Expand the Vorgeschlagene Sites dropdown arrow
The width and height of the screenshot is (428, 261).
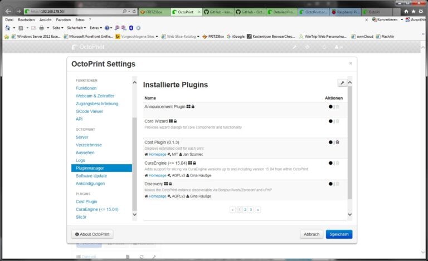coord(157,37)
